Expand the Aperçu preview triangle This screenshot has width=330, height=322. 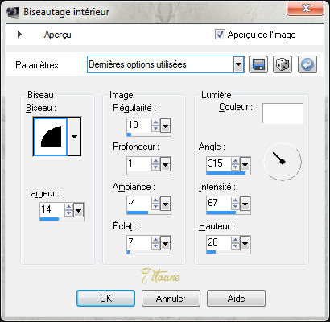(x=19, y=35)
